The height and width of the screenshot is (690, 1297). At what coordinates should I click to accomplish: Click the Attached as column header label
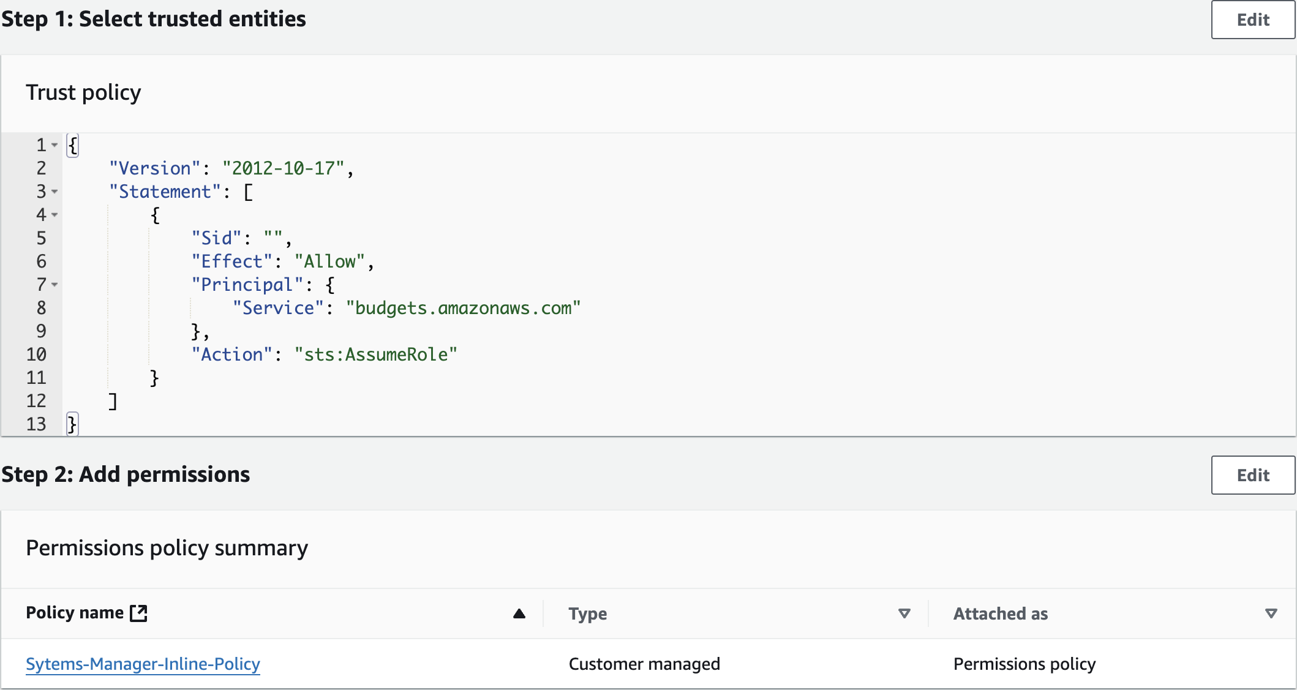1000,613
